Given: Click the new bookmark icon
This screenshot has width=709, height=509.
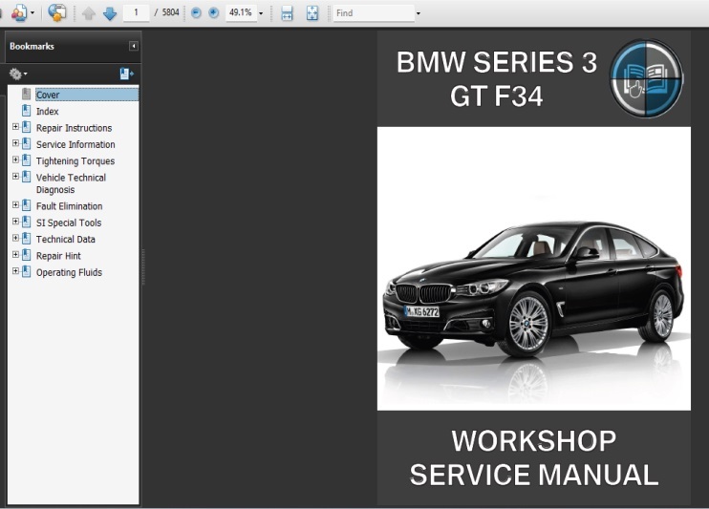Looking at the screenshot, I should tap(126, 74).
